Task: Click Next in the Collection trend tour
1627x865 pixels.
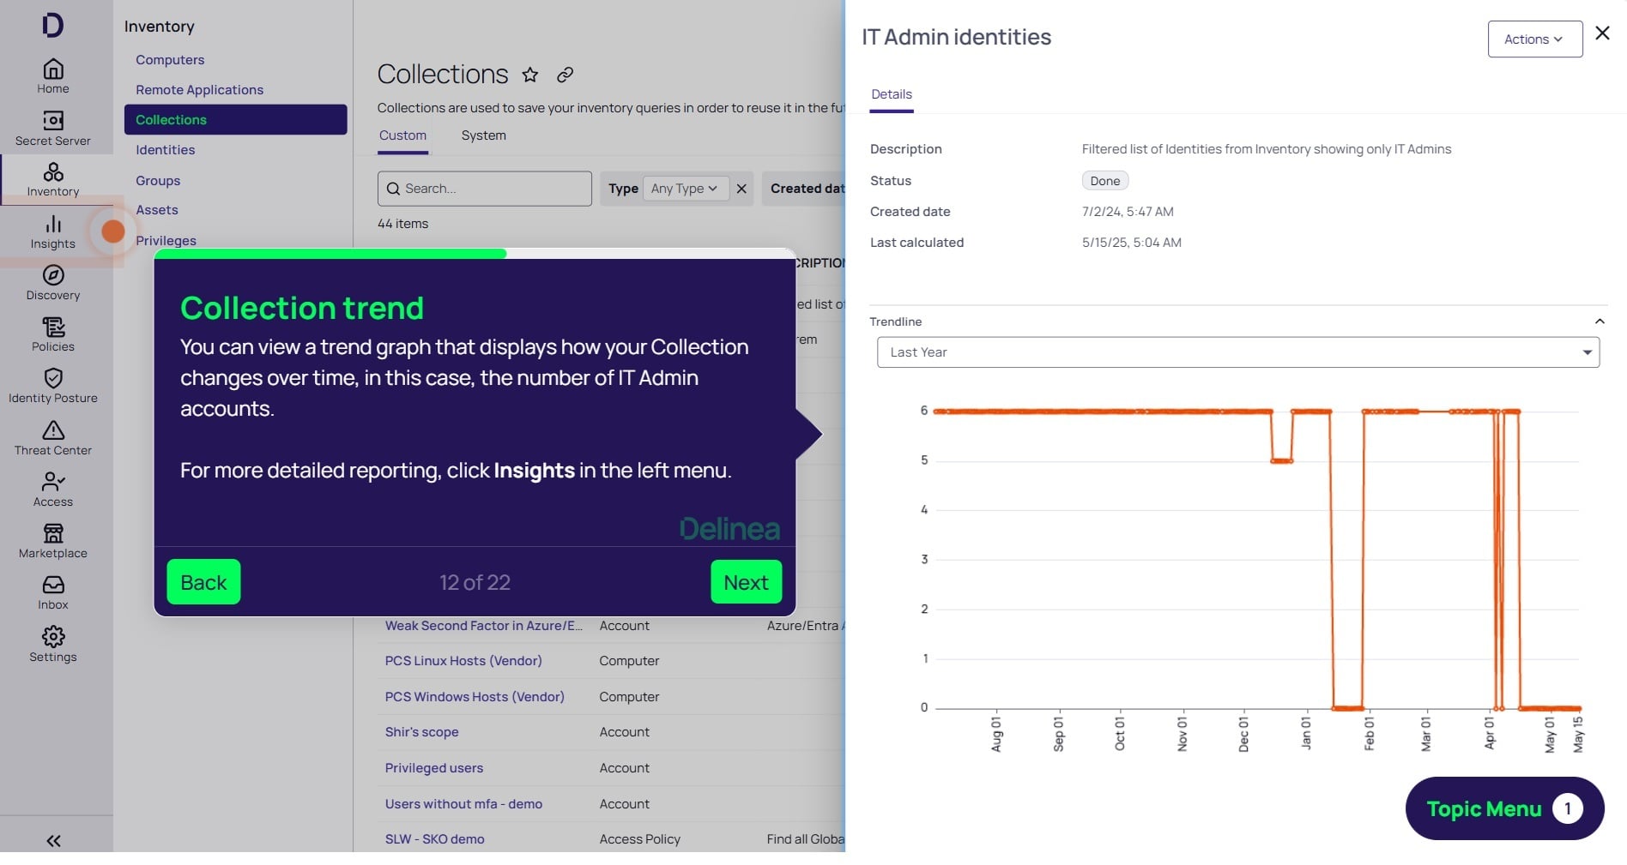Action: click(746, 582)
